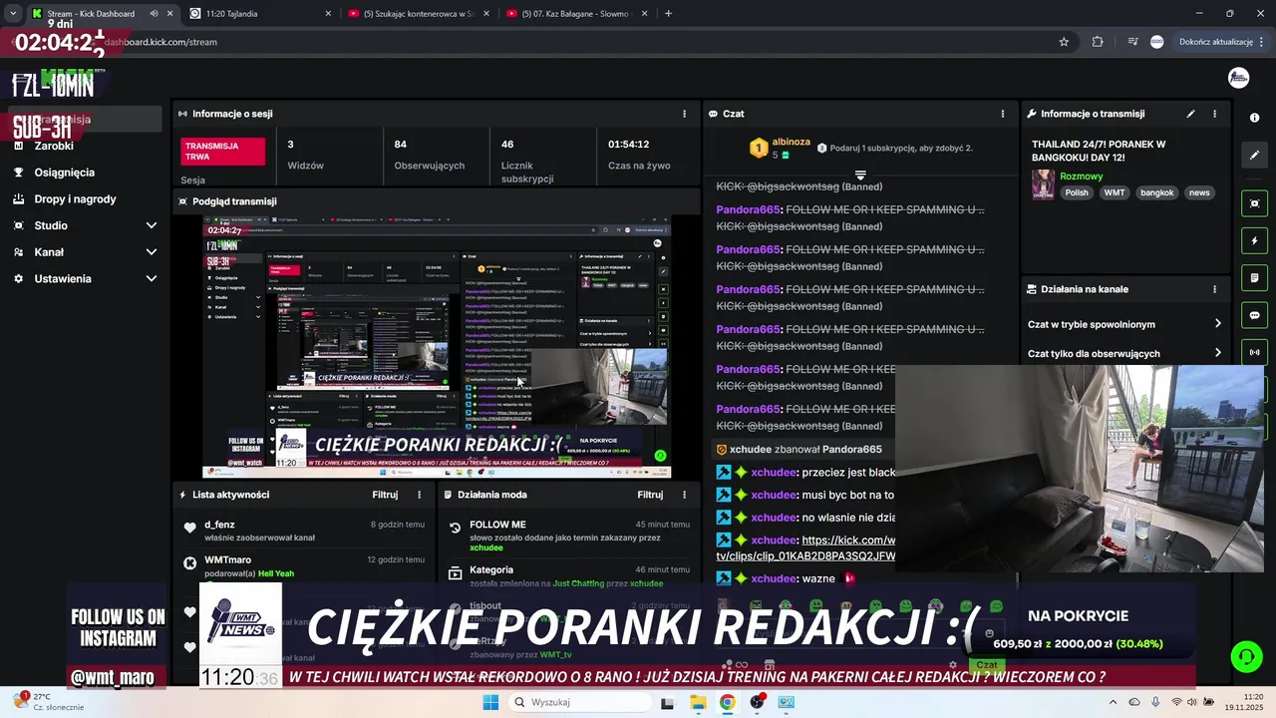This screenshot has width=1276, height=718.
Task: Open OBS from the taskbar
Action: [x=757, y=702]
